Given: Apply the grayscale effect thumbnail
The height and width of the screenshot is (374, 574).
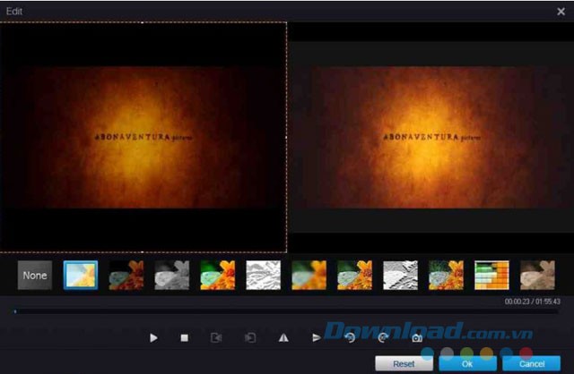Looking at the screenshot, I should [172, 275].
